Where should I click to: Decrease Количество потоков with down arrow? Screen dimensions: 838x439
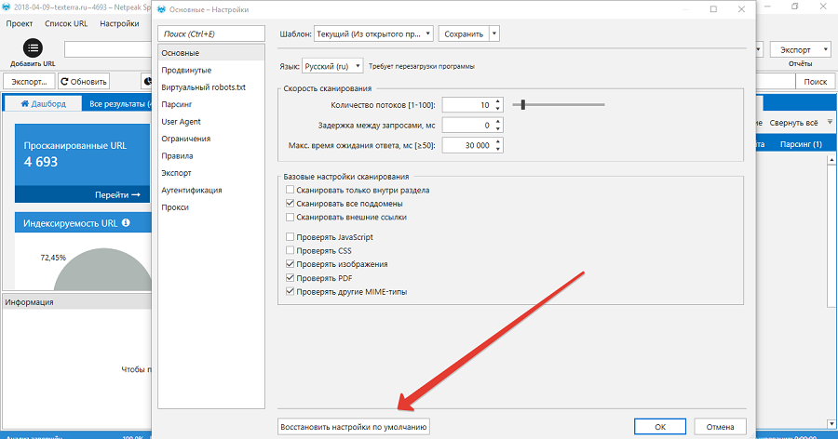(497, 109)
